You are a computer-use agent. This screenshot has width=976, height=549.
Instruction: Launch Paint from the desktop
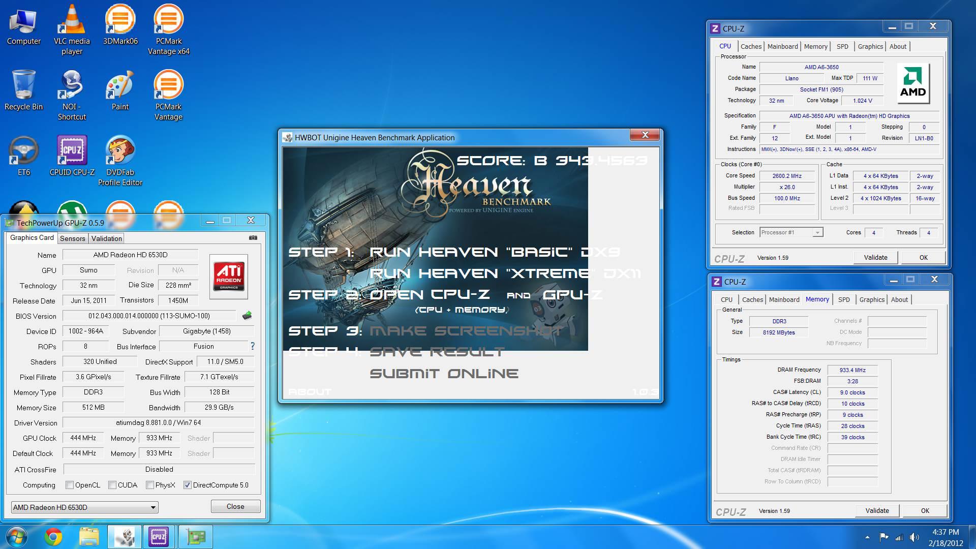click(x=120, y=90)
